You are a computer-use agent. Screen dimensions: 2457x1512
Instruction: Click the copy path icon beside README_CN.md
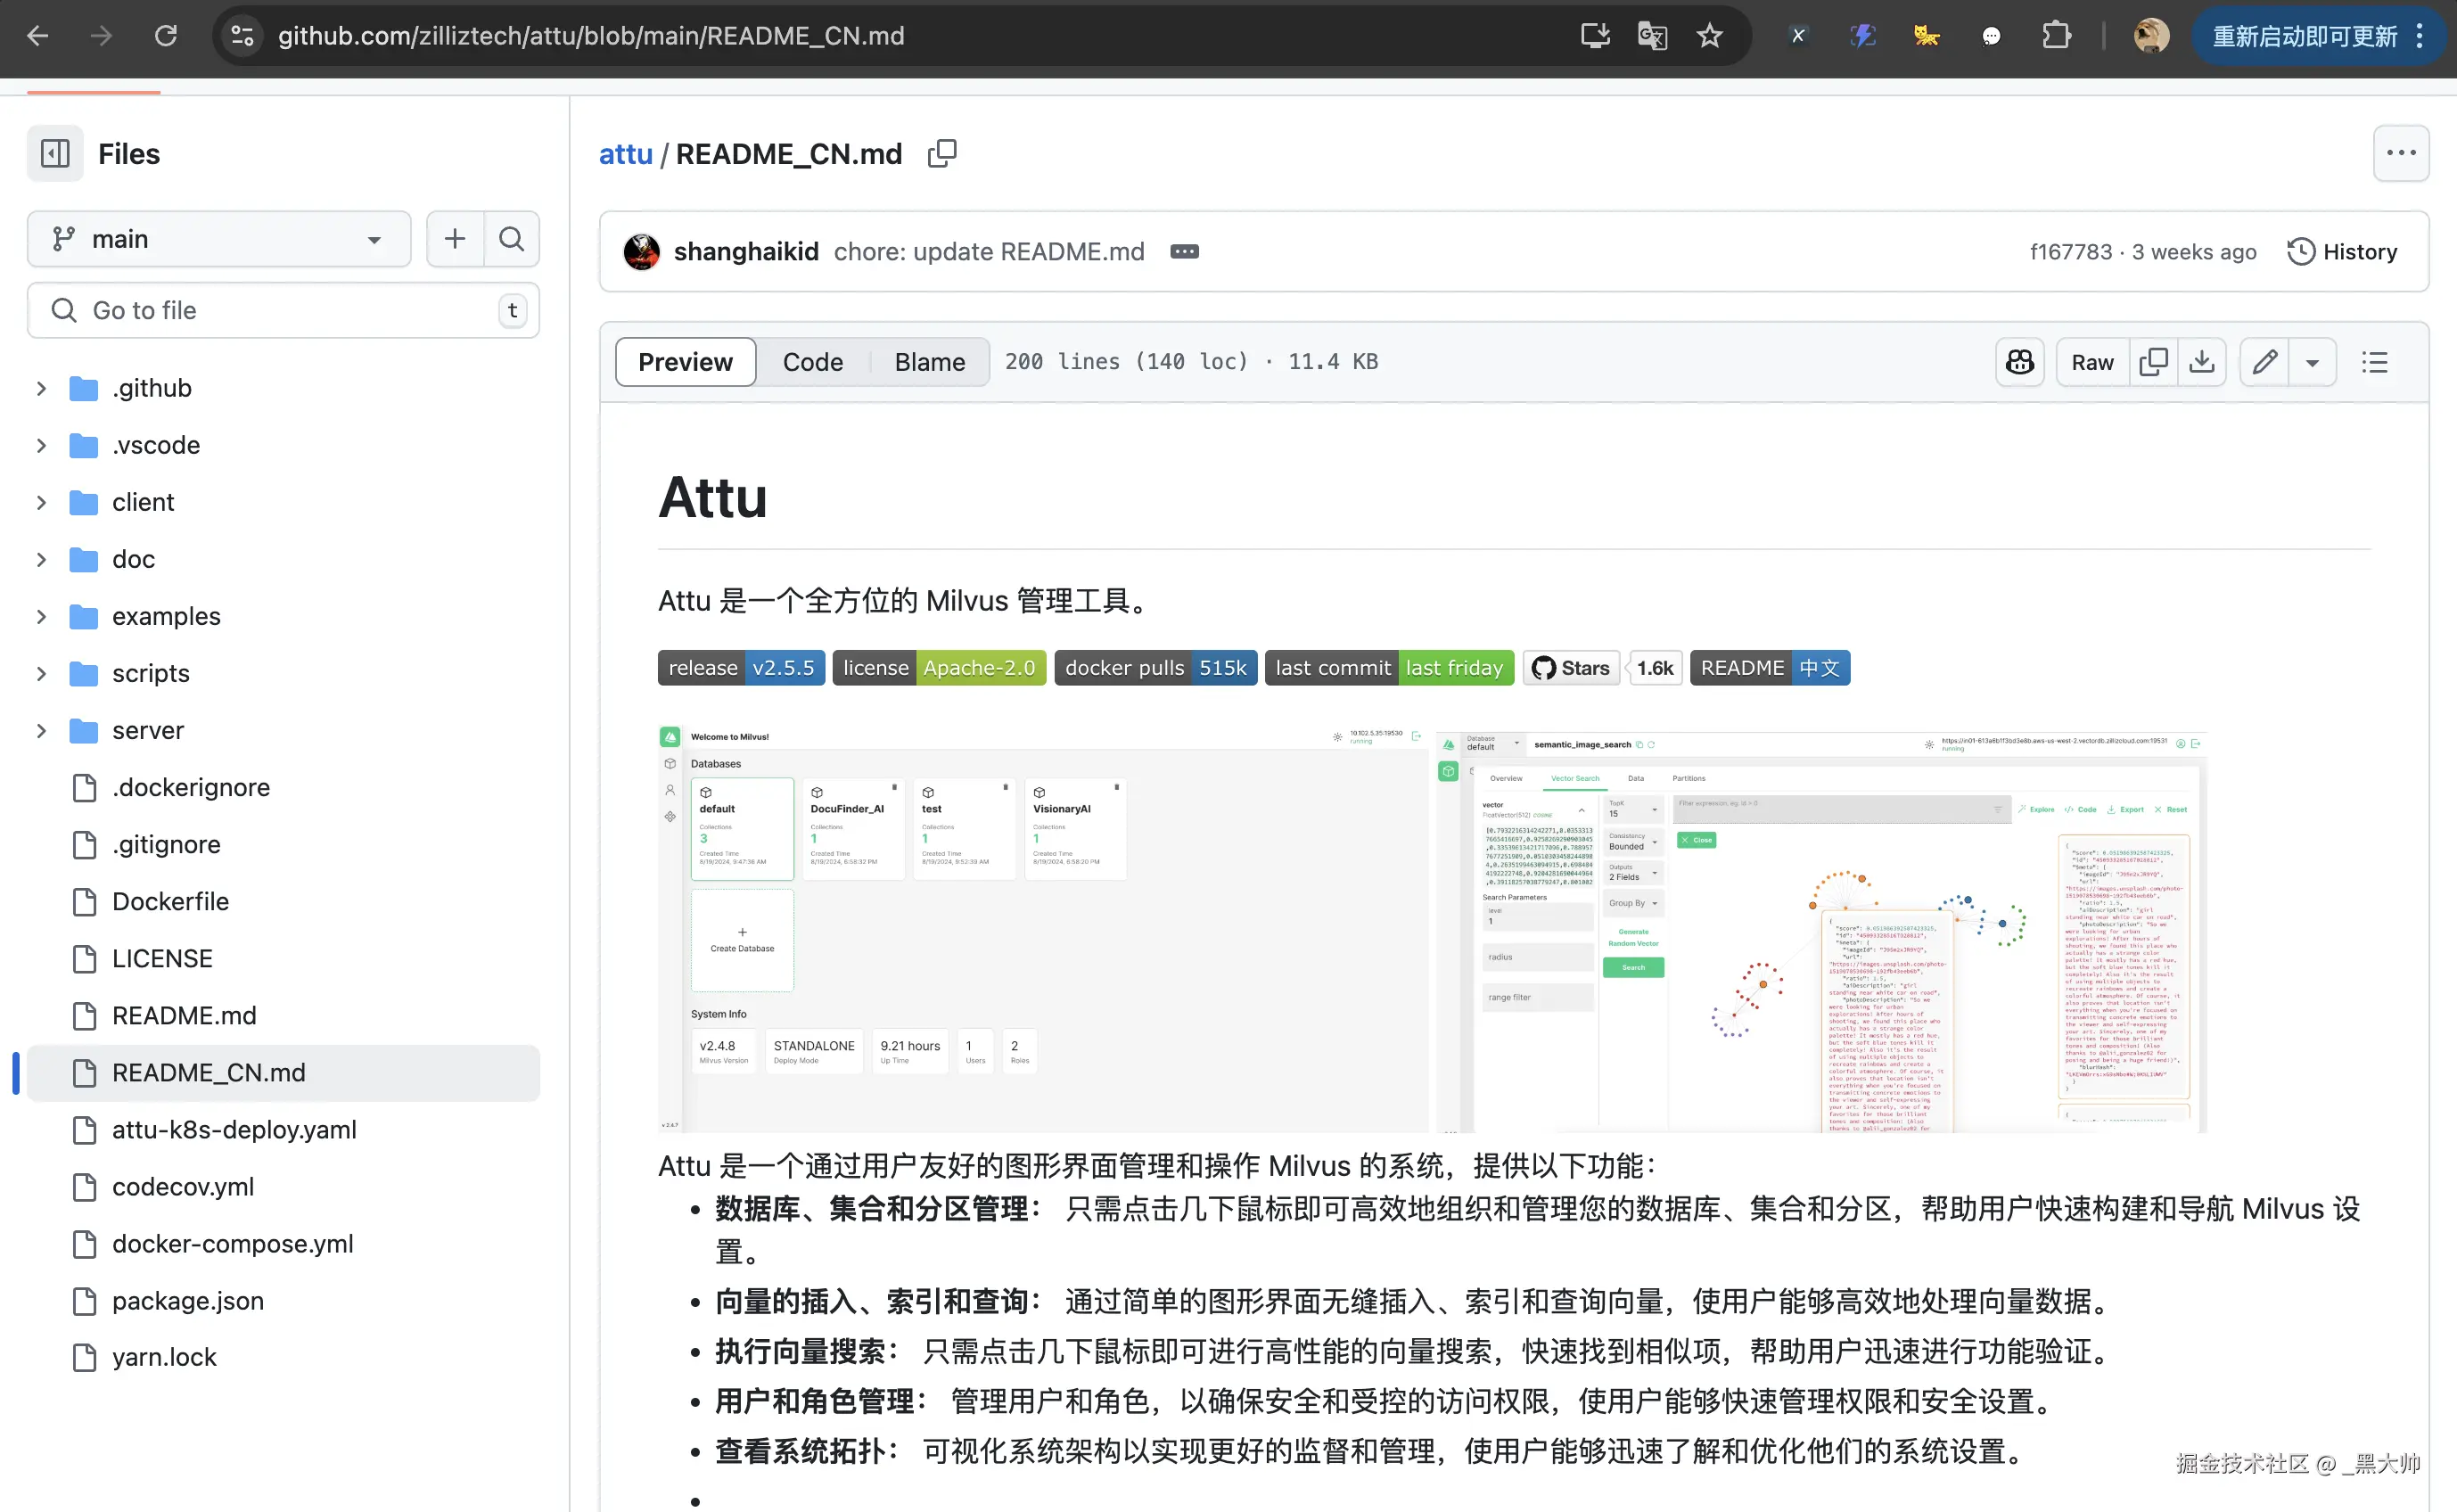[942, 154]
